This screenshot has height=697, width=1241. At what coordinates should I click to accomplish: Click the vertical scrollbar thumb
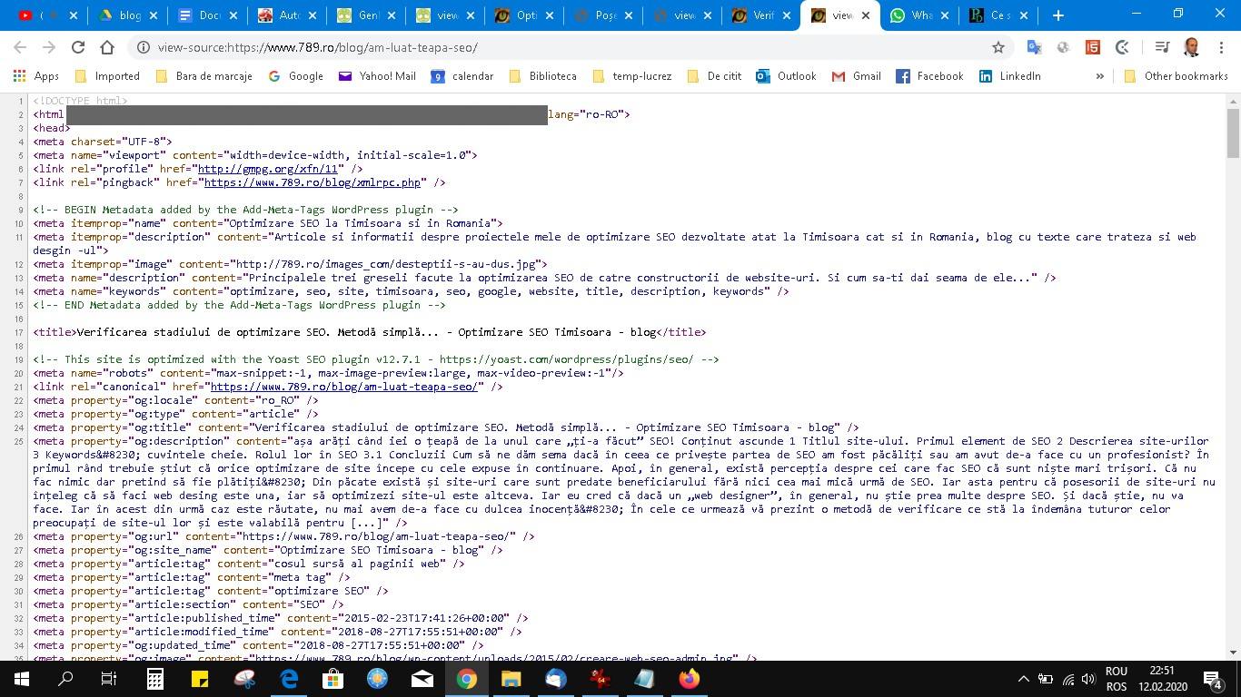coord(1233,133)
